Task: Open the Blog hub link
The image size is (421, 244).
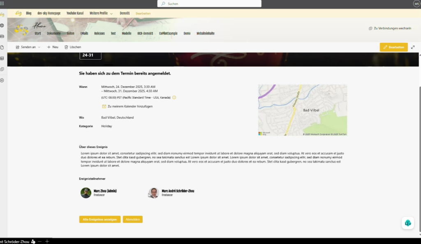Action: coord(29,13)
